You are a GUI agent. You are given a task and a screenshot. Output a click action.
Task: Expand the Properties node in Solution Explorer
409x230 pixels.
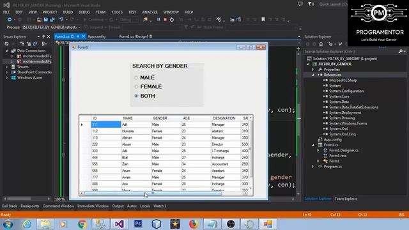313,70
